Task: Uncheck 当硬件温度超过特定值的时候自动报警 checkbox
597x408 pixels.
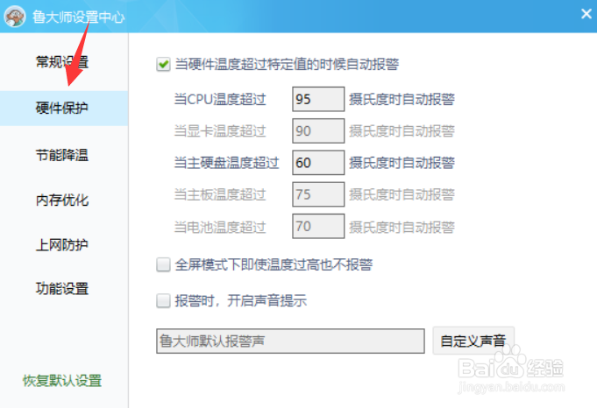Action: [163, 64]
